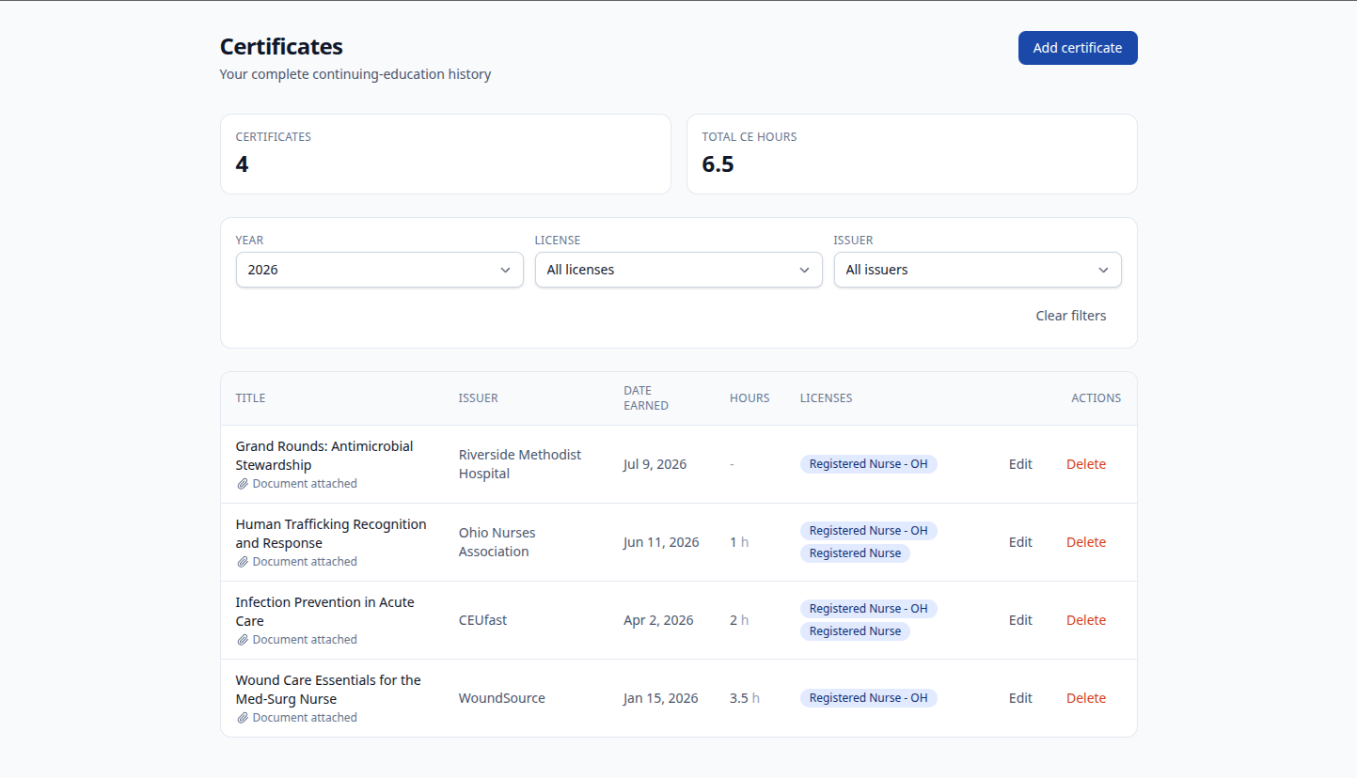
Task: Edit the Grand Rounds: Antimicrobial Stewardship certificate
Action: (1020, 464)
